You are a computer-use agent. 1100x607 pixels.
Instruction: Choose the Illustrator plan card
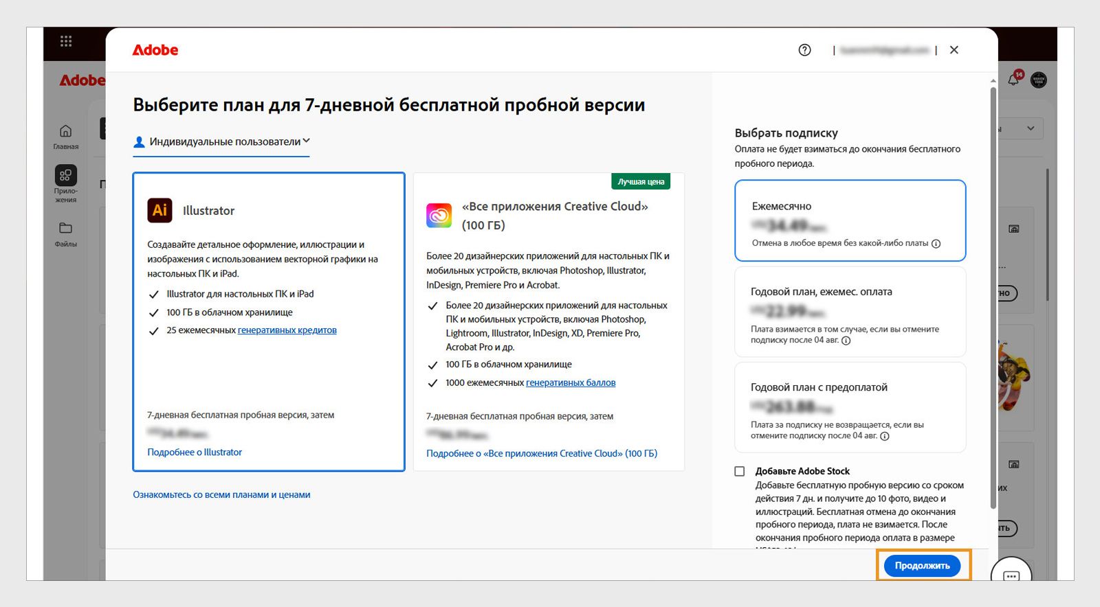(x=269, y=322)
